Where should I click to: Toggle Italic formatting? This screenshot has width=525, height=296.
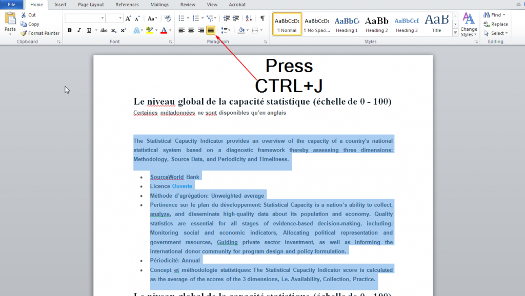[x=79, y=30]
